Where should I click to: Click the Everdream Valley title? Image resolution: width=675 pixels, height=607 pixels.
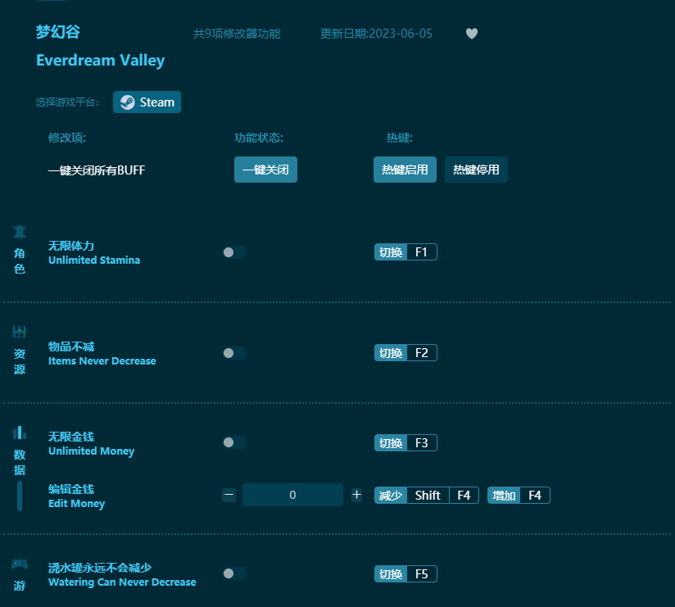coord(100,61)
